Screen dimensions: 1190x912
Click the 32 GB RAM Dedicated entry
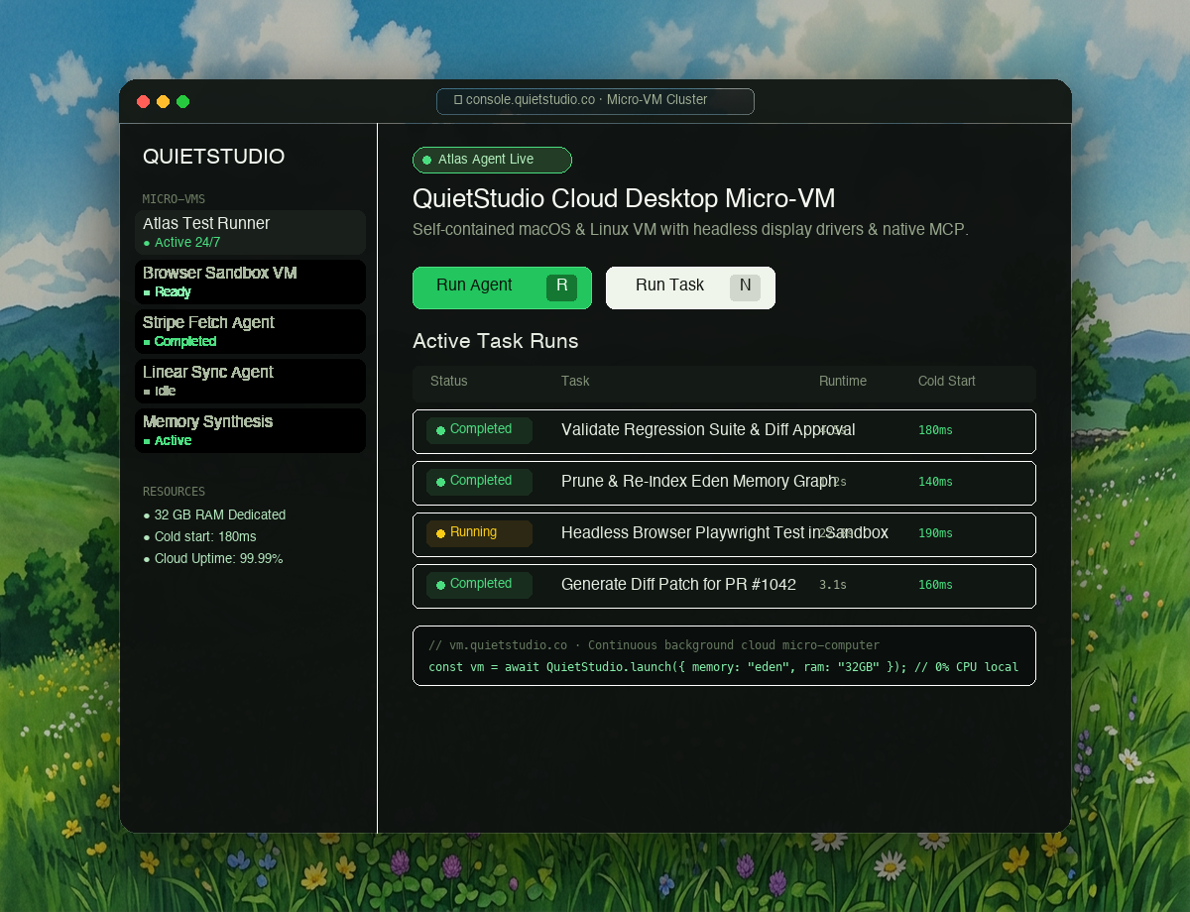[x=214, y=515]
